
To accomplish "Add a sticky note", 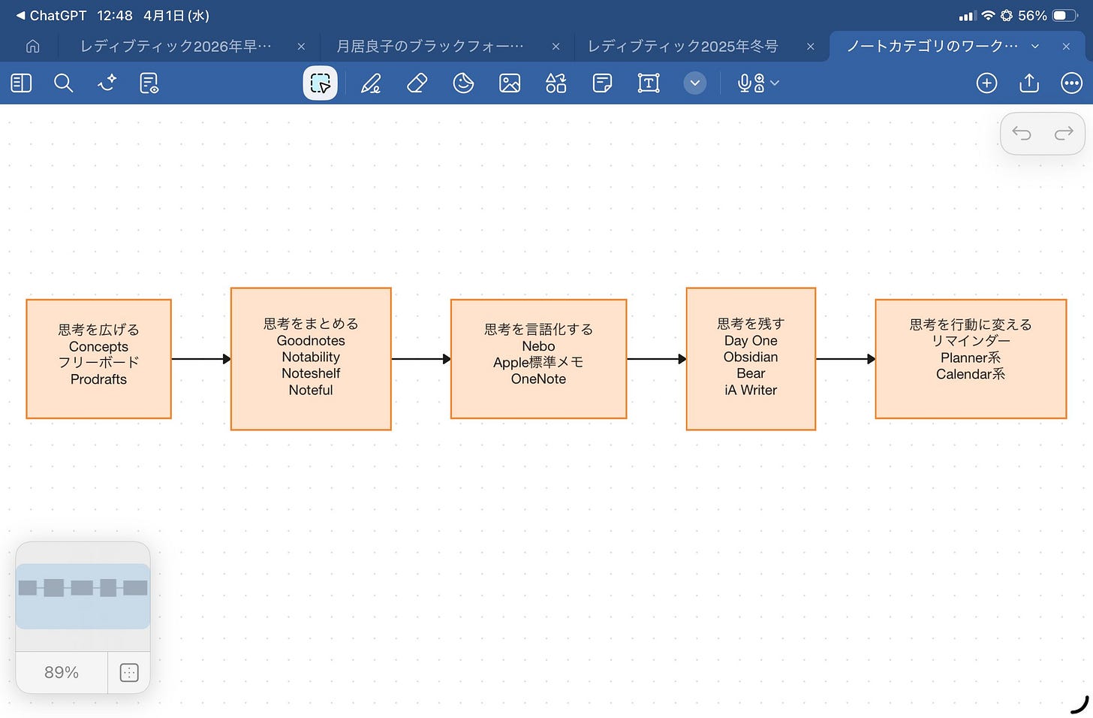I will tap(602, 83).
